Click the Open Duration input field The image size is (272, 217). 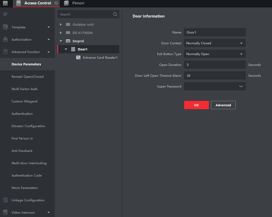[x=215, y=65]
